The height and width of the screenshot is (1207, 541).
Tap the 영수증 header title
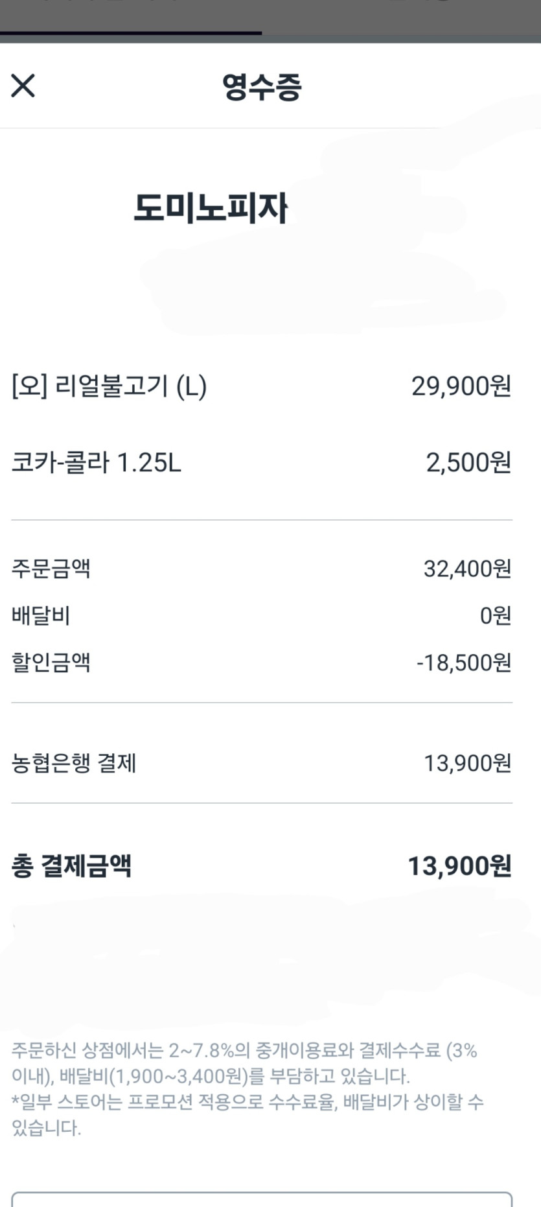[x=262, y=86]
